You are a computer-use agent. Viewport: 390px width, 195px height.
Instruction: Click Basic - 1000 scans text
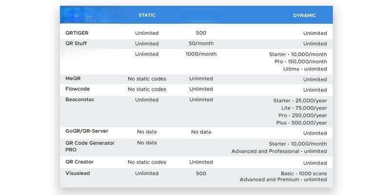304,174
